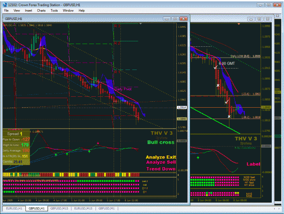Minimize the Crown Forex Trading Station window

pyautogui.click(x=260, y=5)
